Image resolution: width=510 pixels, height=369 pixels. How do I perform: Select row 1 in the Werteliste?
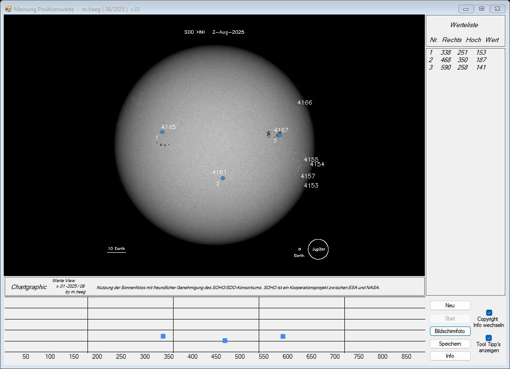(458, 53)
